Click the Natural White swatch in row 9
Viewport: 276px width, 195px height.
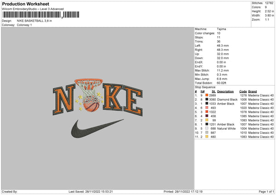click(x=207, y=128)
